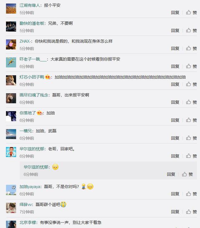
Task: Like 画尽归魂了残念's comment
Action: coord(191,102)
